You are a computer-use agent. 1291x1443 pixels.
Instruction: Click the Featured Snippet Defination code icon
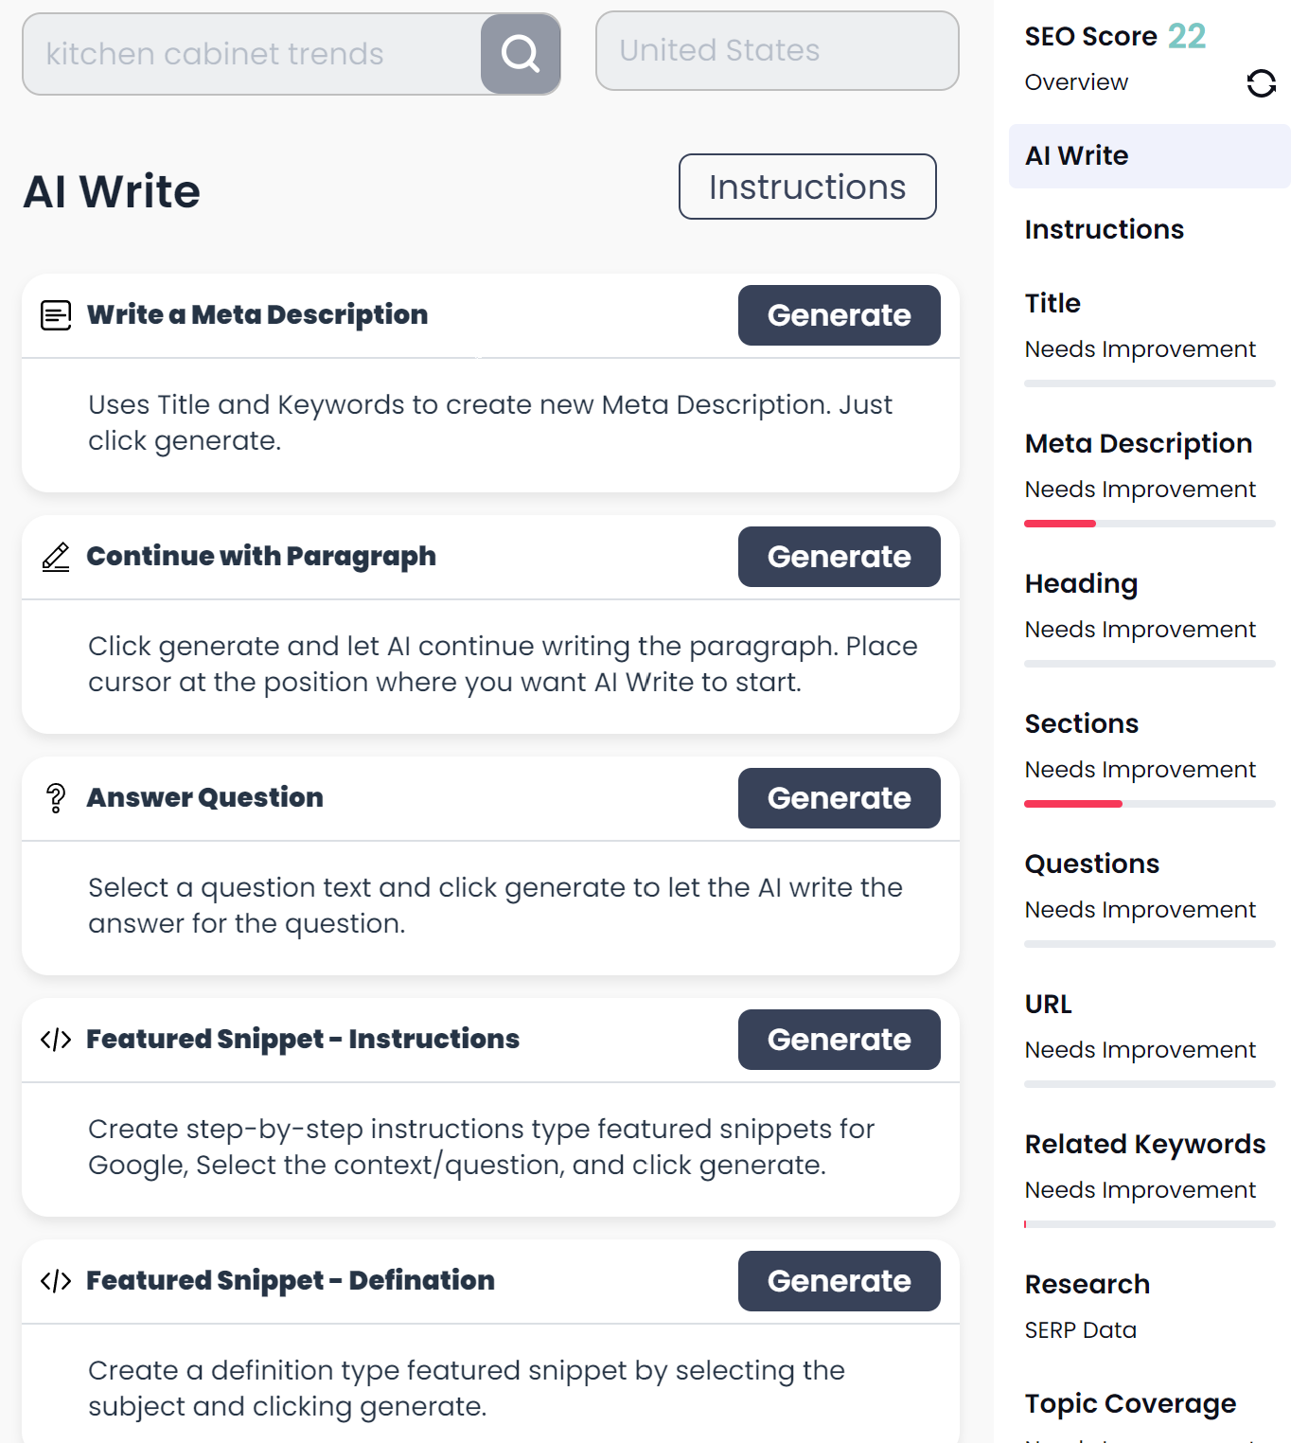tap(56, 1281)
